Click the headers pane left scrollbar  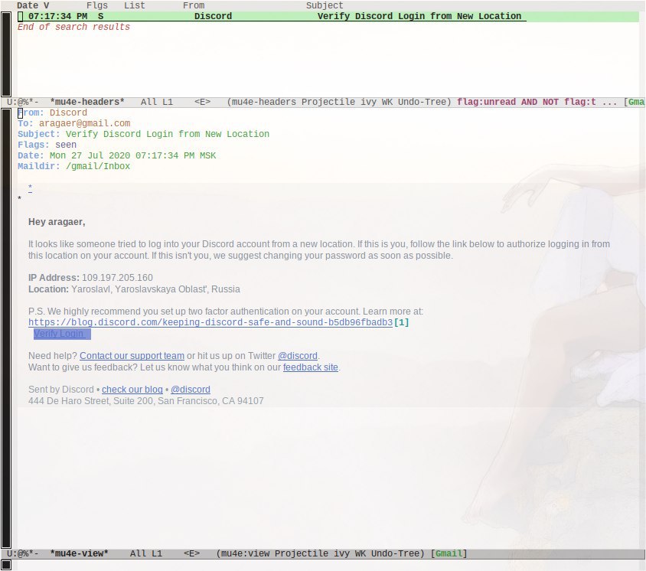tap(6, 54)
